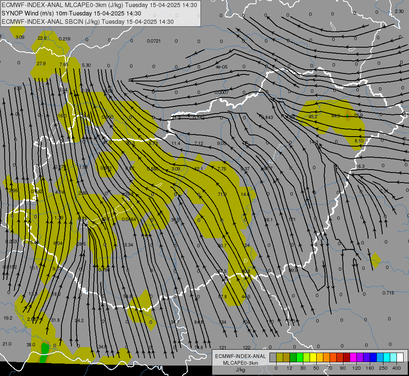The width and height of the screenshot is (409, 376).
Task: Click the map value 36.0
Action: 175,220
